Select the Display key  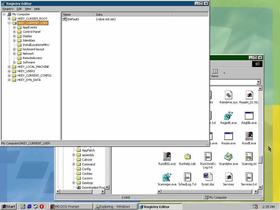(27, 36)
